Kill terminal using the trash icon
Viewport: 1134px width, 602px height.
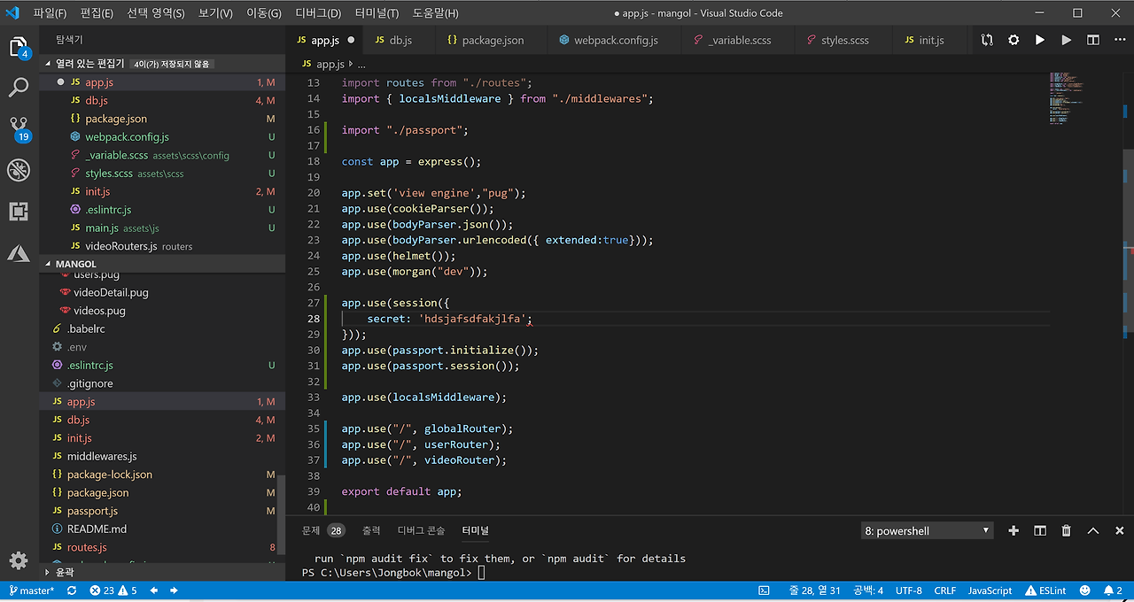1067,530
